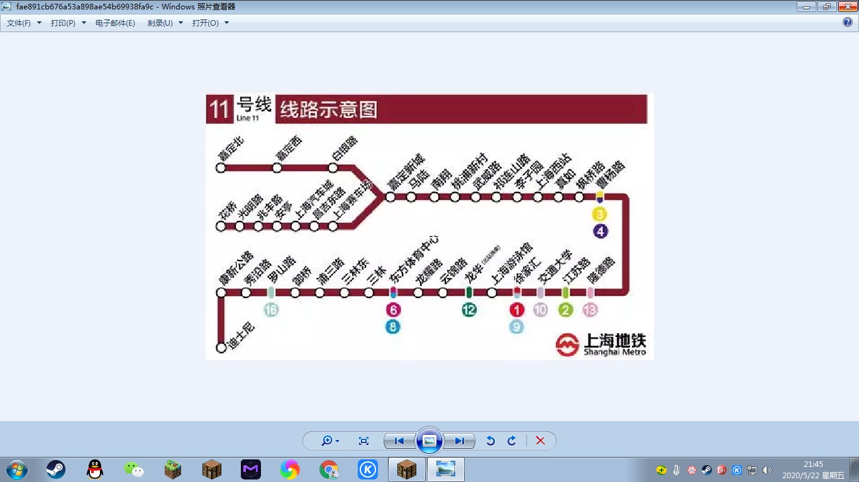
Task: Rotate the picture counterclockwise
Action: point(490,441)
